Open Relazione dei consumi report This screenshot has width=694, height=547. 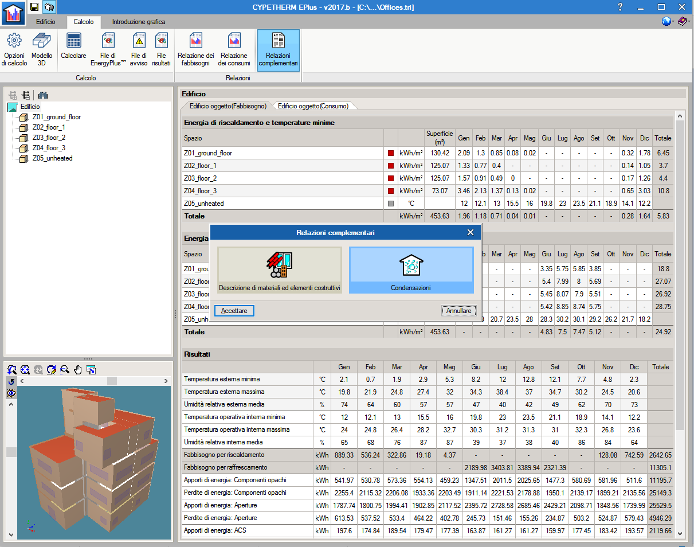(x=234, y=50)
